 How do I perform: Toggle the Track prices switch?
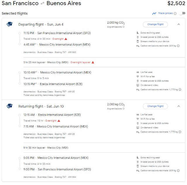point(182,14)
